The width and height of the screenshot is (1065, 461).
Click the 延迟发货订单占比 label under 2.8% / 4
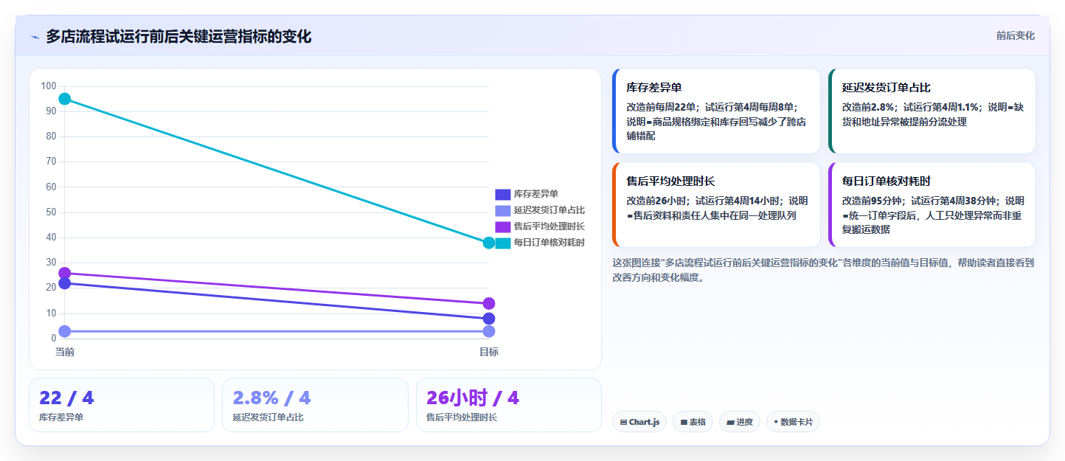click(x=268, y=417)
